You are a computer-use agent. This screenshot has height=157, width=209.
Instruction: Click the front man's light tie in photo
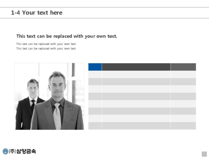(x=57, y=116)
